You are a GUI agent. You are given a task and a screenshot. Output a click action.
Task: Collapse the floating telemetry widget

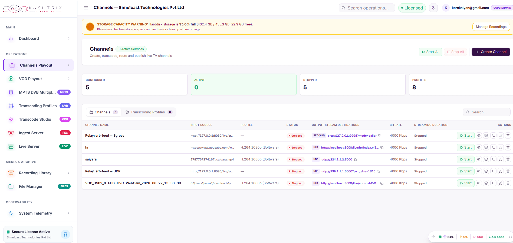[x=510, y=237]
